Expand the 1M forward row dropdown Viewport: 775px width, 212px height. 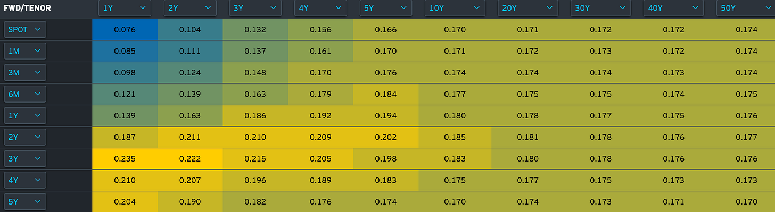pos(25,51)
